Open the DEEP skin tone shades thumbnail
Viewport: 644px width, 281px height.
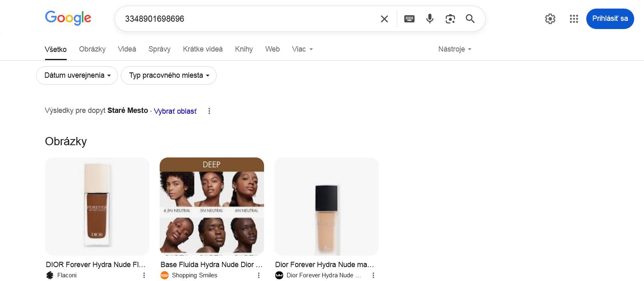[212, 206]
